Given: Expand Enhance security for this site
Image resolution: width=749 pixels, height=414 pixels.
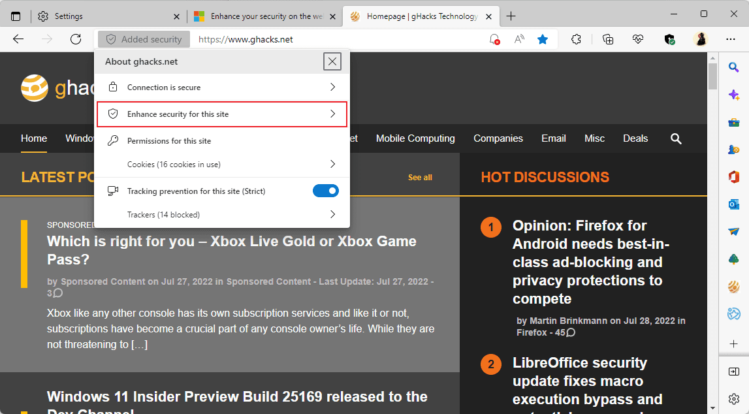Looking at the screenshot, I should point(222,114).
